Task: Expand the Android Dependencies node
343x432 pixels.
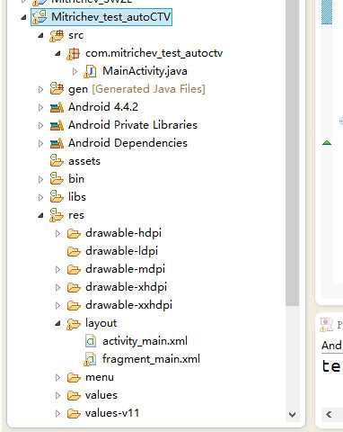Action: click(40, 143)
